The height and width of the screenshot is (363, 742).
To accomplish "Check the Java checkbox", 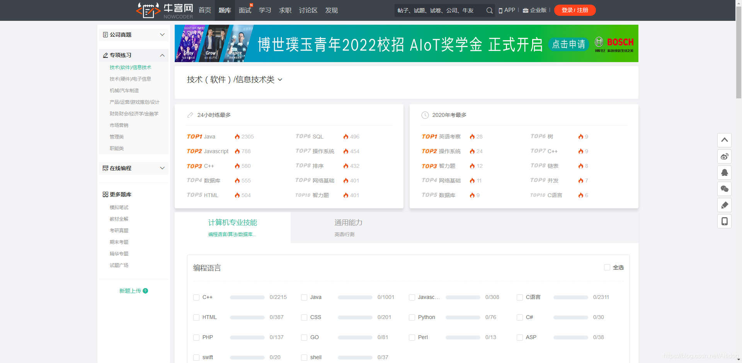I will 304,297.
